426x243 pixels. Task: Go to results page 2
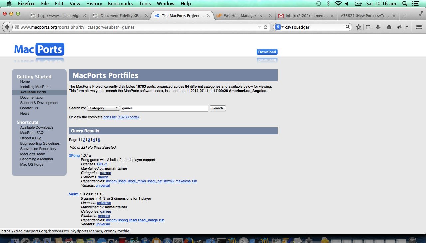point(84,140)
